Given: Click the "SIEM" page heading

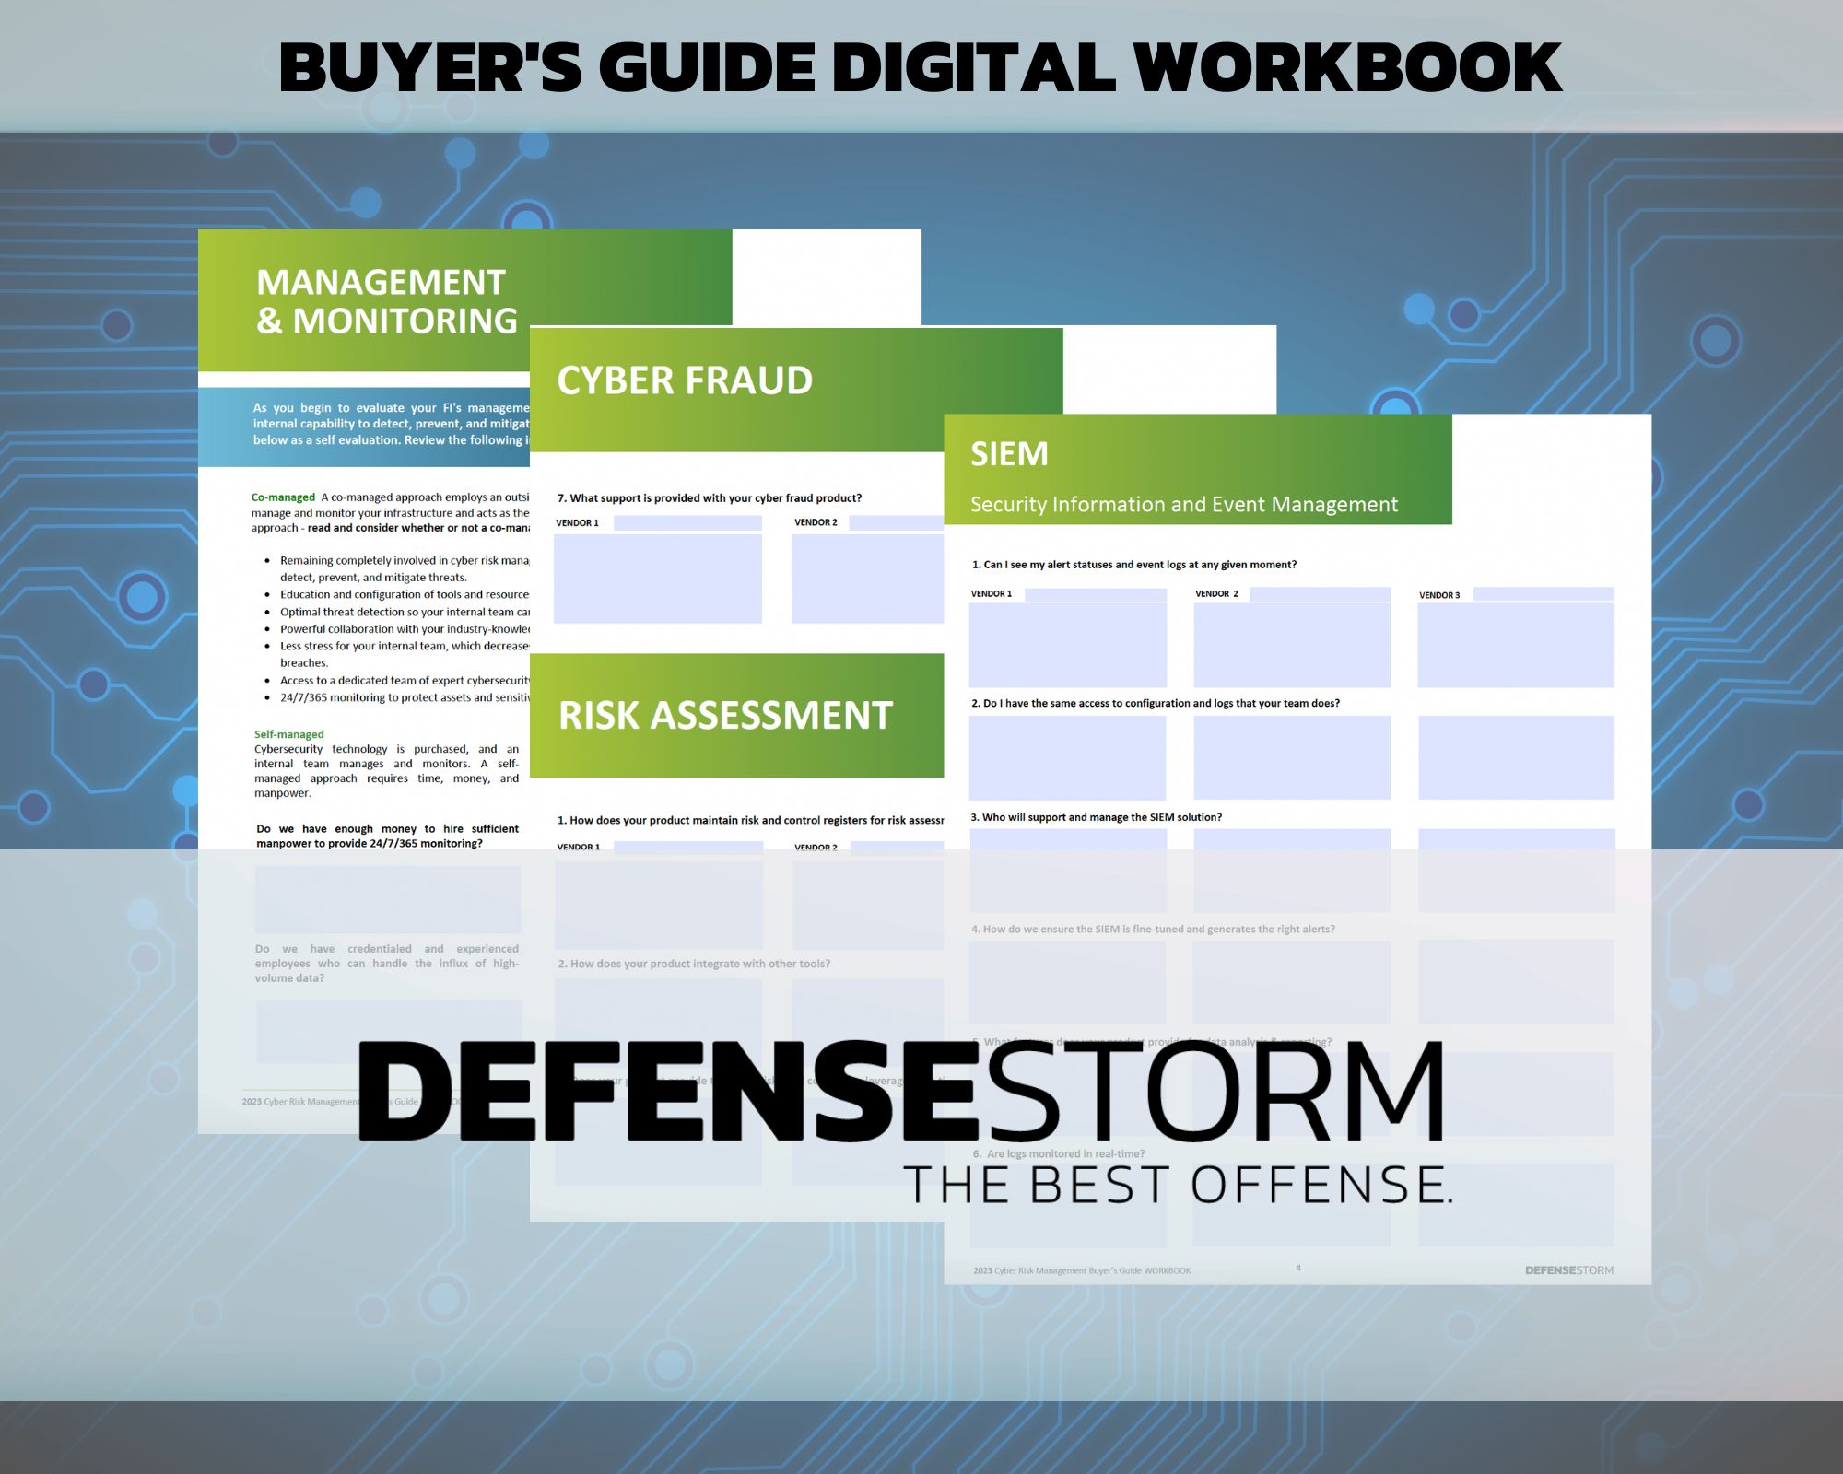Looking at the screenshot, I should (1009, 454).
